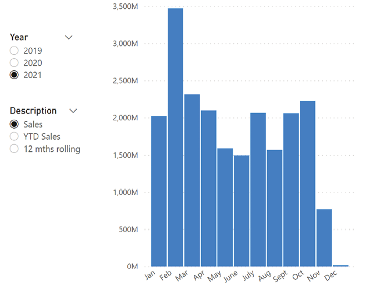The image size is (366, 286).
Task: Click the 0M axis label
Action: point(132,266)
